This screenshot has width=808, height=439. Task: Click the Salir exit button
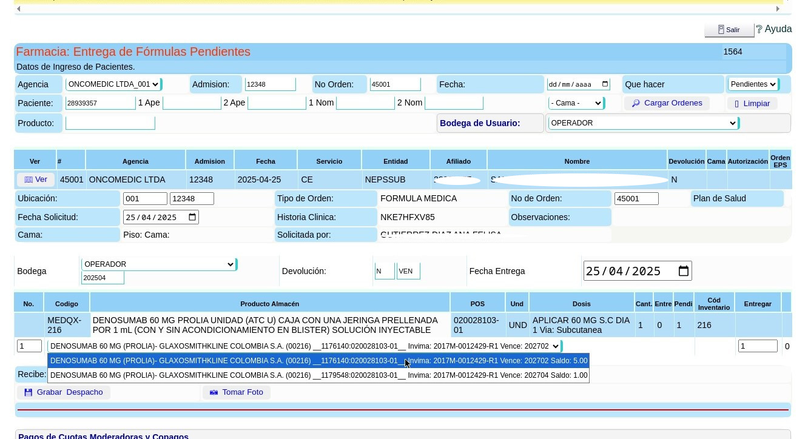click(x=729, y=30)
